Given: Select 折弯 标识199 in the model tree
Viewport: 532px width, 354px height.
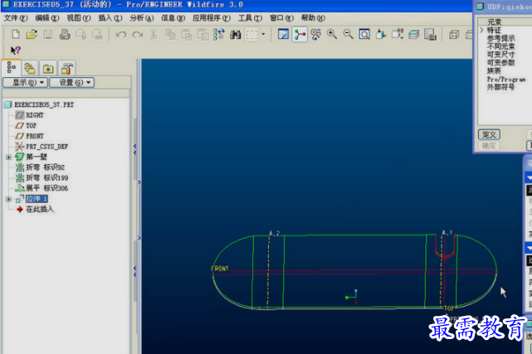Looking at the screenshot, I should [x=46, y=178].
